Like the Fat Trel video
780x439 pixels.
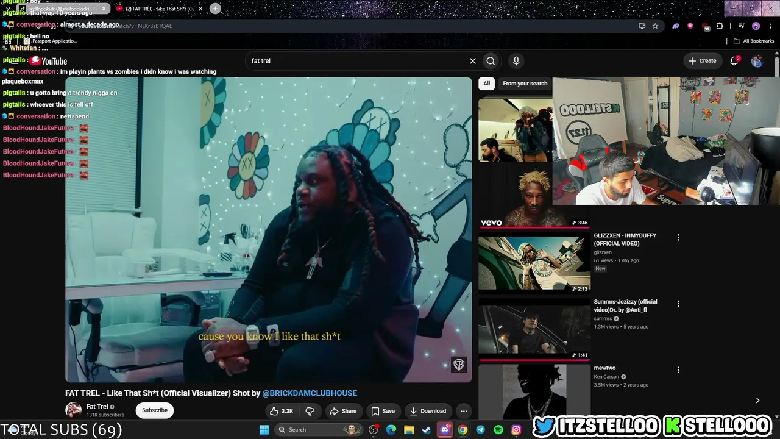coord(282,411)
